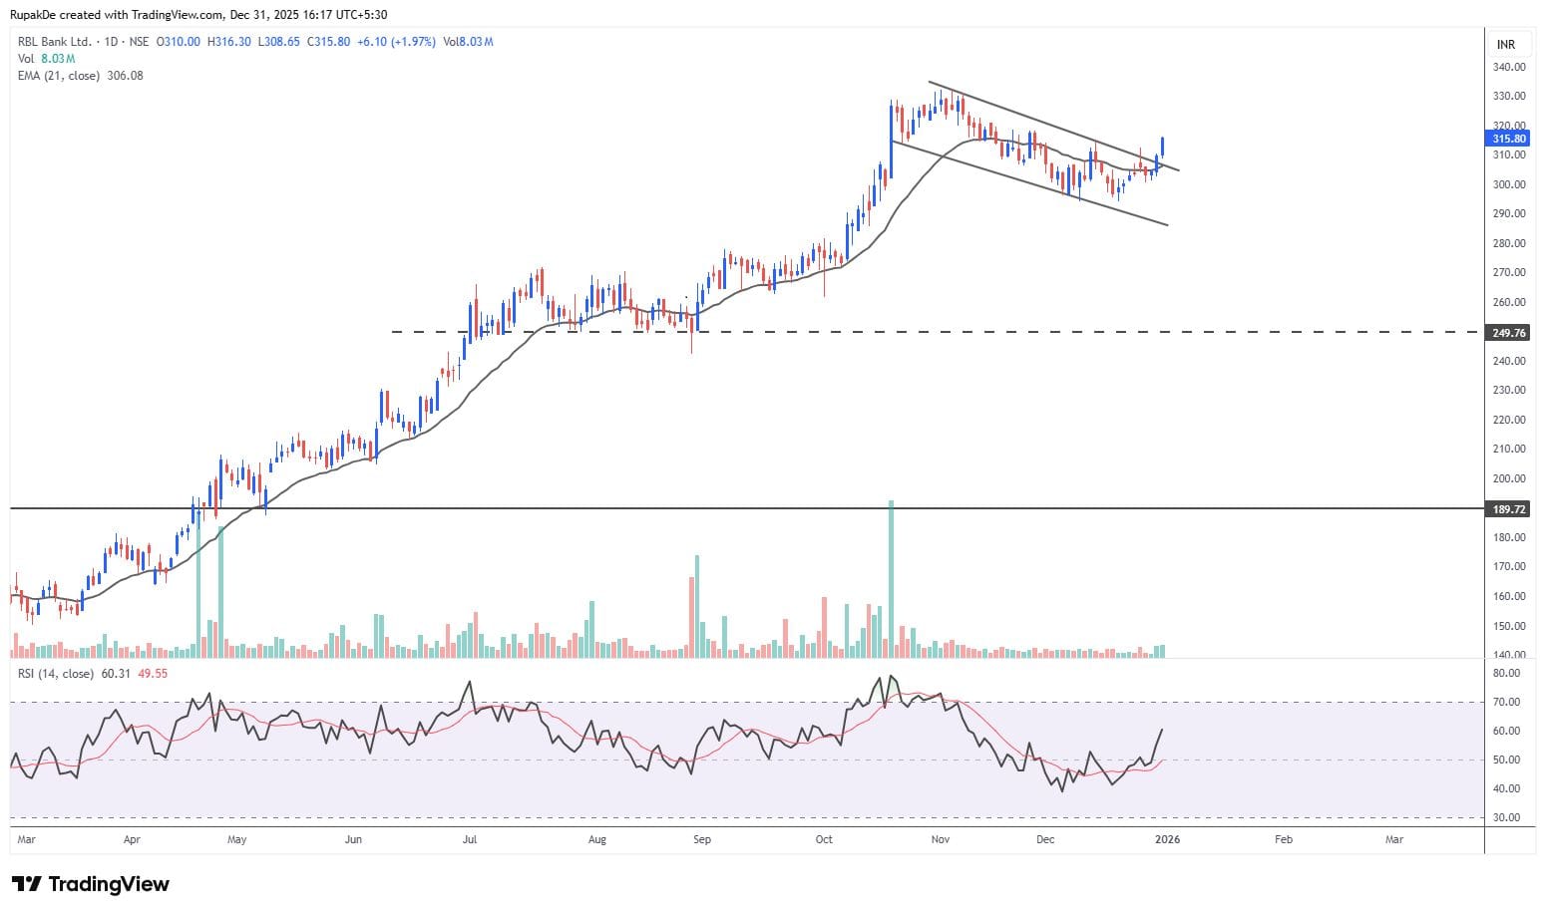1546x914 pixels.
Task: Click the RSI scale 30.00 label
Action: click(x=1506, y=817)
